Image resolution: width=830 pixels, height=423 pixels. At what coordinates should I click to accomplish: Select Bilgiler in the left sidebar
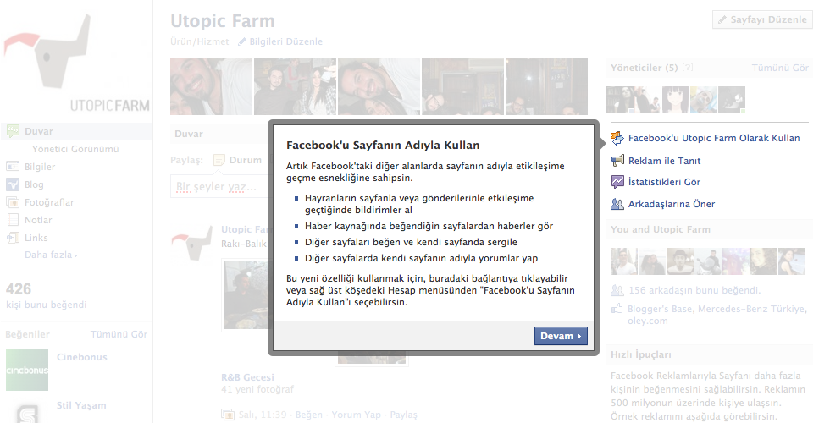(40, 167)
